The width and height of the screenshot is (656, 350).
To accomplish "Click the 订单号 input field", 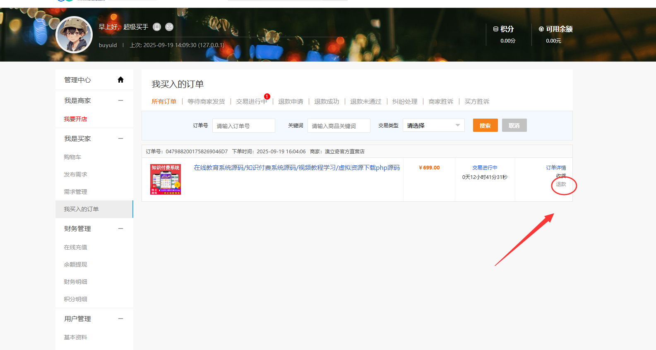I will coord(243,126).
